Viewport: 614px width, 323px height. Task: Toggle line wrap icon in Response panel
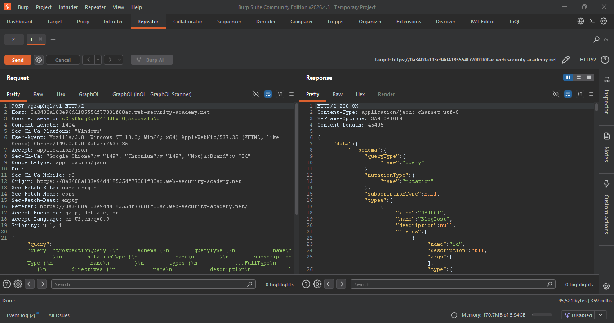point(568,94)
